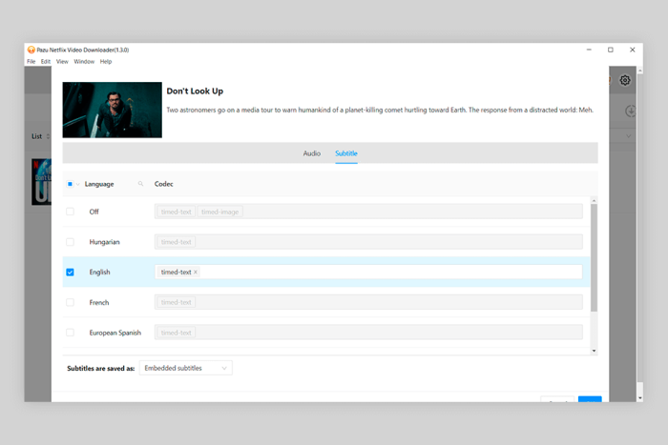This screenshot has height=445, width=668.
Task: Enable the Hungarian subtitle checkbox
Action: [x=70, y=242]
